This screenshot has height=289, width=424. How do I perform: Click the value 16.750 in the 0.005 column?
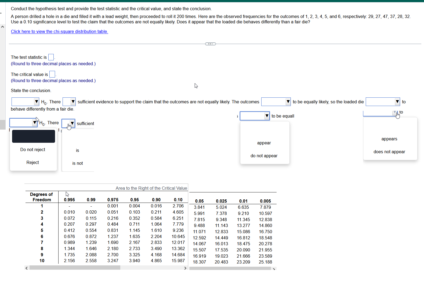pyautogui.click(x=265, y=232)
